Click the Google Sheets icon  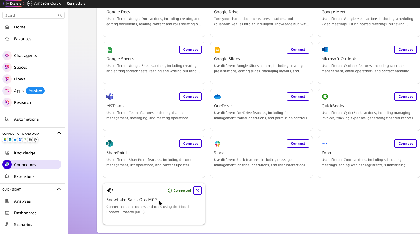(110, 50)
